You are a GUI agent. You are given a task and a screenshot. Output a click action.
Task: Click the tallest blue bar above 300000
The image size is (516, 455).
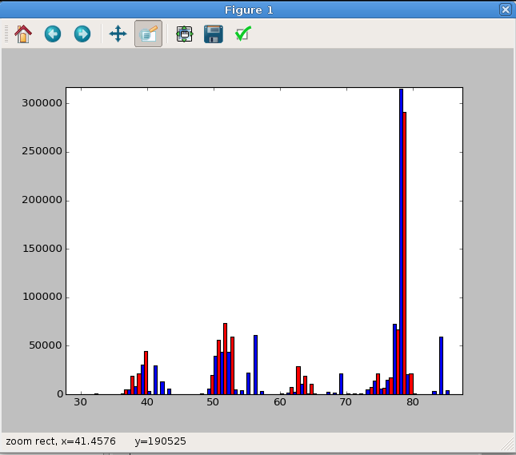click(x=401, y=241)
